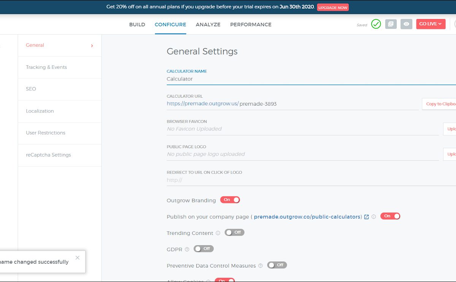Switch to the ANALYZE tab

[208, 24]
